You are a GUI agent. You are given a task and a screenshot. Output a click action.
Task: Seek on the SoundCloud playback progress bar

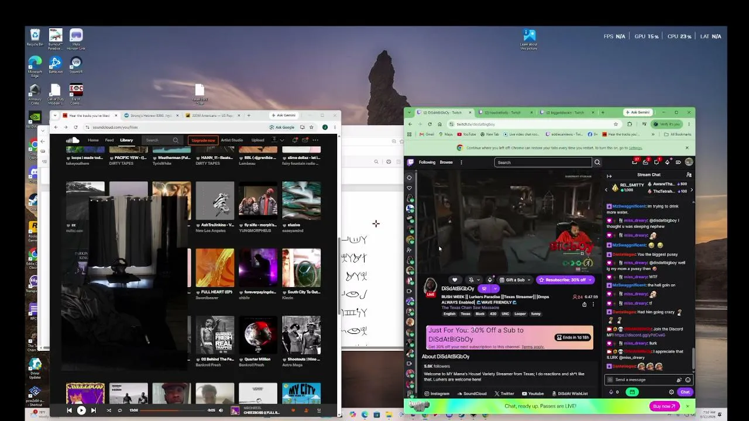pyautogui.click(x=173, y=410)
